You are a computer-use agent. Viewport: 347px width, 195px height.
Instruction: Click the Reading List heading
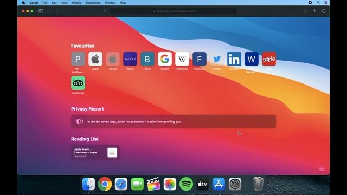point(85,139)
